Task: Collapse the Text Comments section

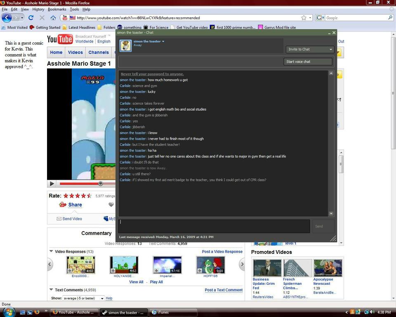Action: pyautogui.click(x=51, y=290)
